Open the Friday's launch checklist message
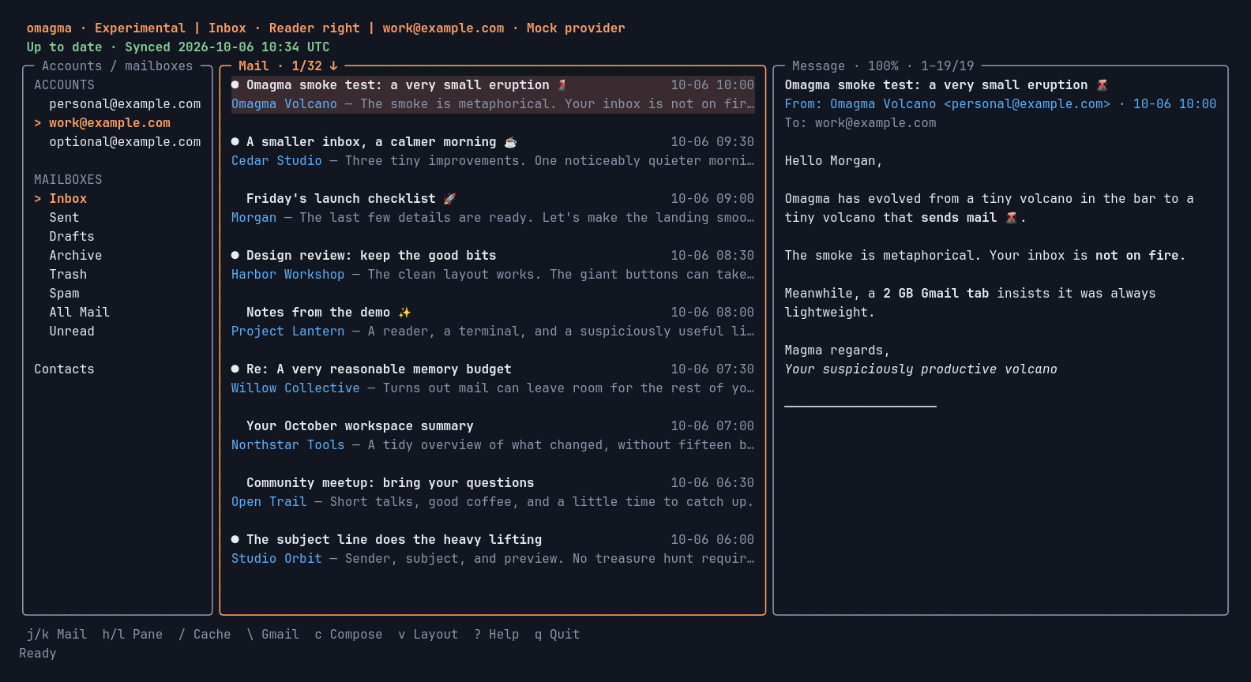Viewport: 1251px width, 682px height. (x=493, y=208)
